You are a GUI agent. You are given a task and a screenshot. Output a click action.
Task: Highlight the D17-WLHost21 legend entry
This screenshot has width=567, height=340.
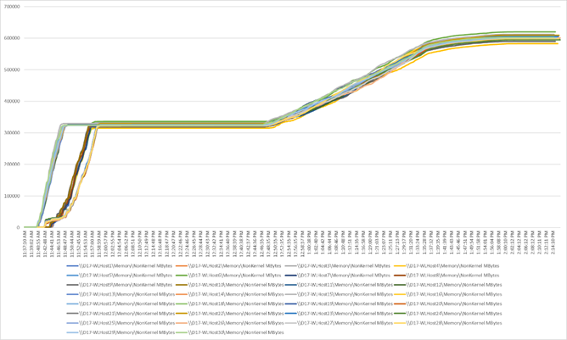(x=121, y=314)
